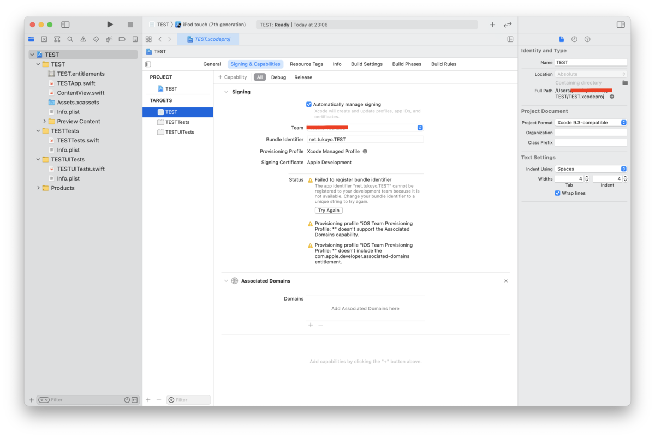The height and width of the screenshot is (438, 655).
Task: Open the Build Settings tab
Action: [366, 64]
